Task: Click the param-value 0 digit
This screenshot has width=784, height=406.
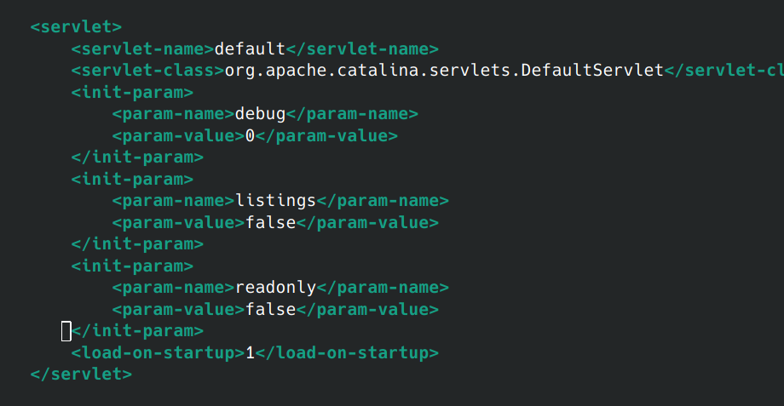Action: 251,135
